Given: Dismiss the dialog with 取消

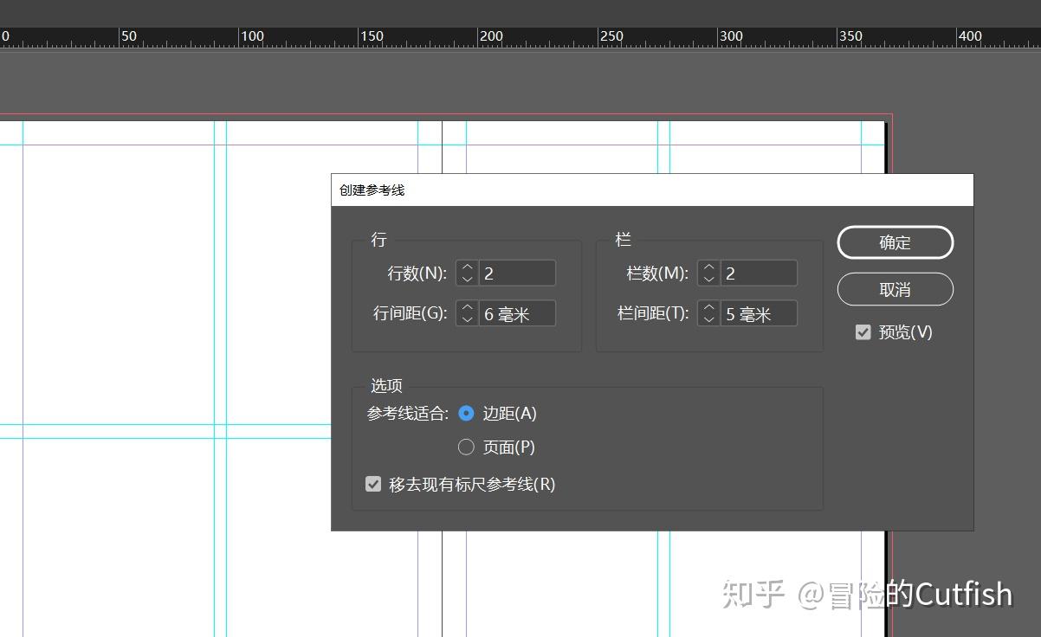Looking at the screenshot, I should (x=895, y=289).
